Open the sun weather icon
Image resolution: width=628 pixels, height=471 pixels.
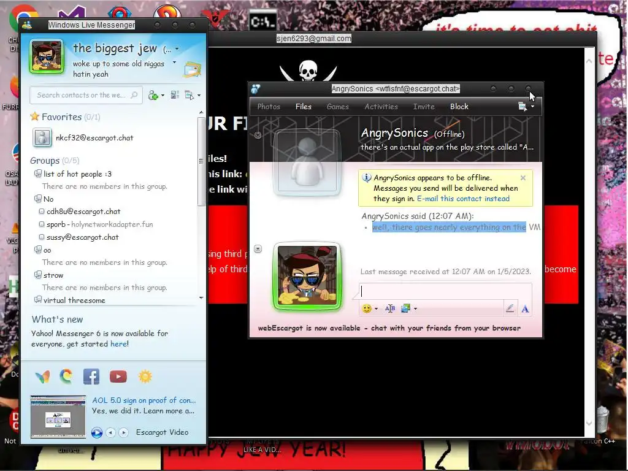[x=145, y=377]
